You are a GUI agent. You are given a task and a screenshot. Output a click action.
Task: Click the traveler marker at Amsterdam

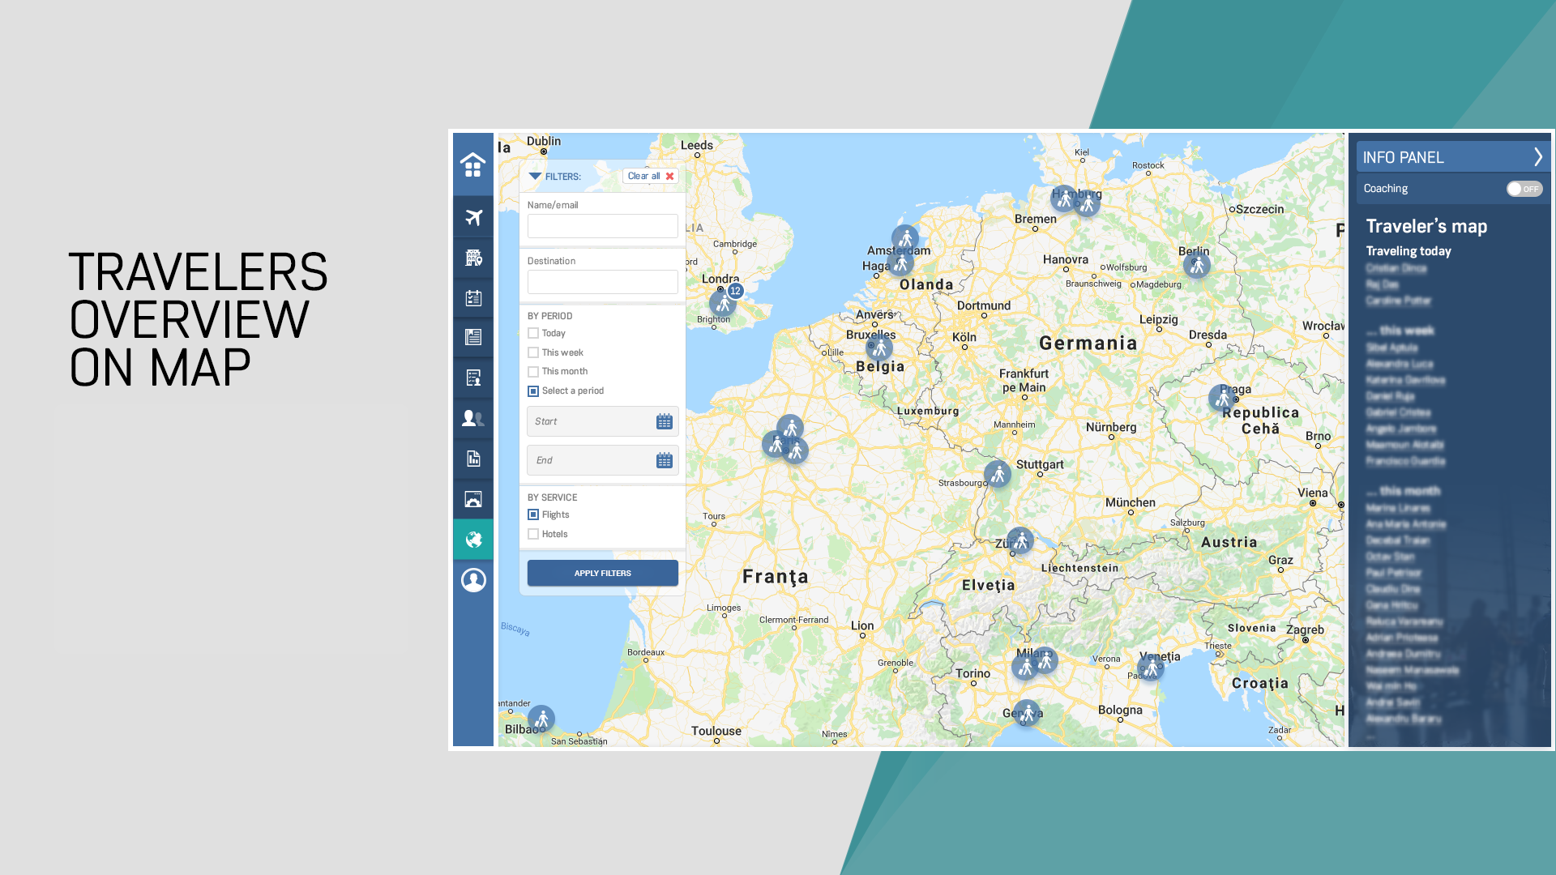coord(905,238)
